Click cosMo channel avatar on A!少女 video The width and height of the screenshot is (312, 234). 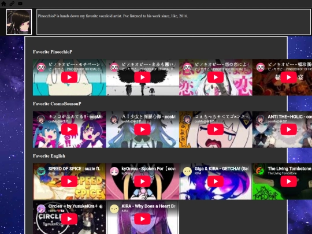coord(114,119)
